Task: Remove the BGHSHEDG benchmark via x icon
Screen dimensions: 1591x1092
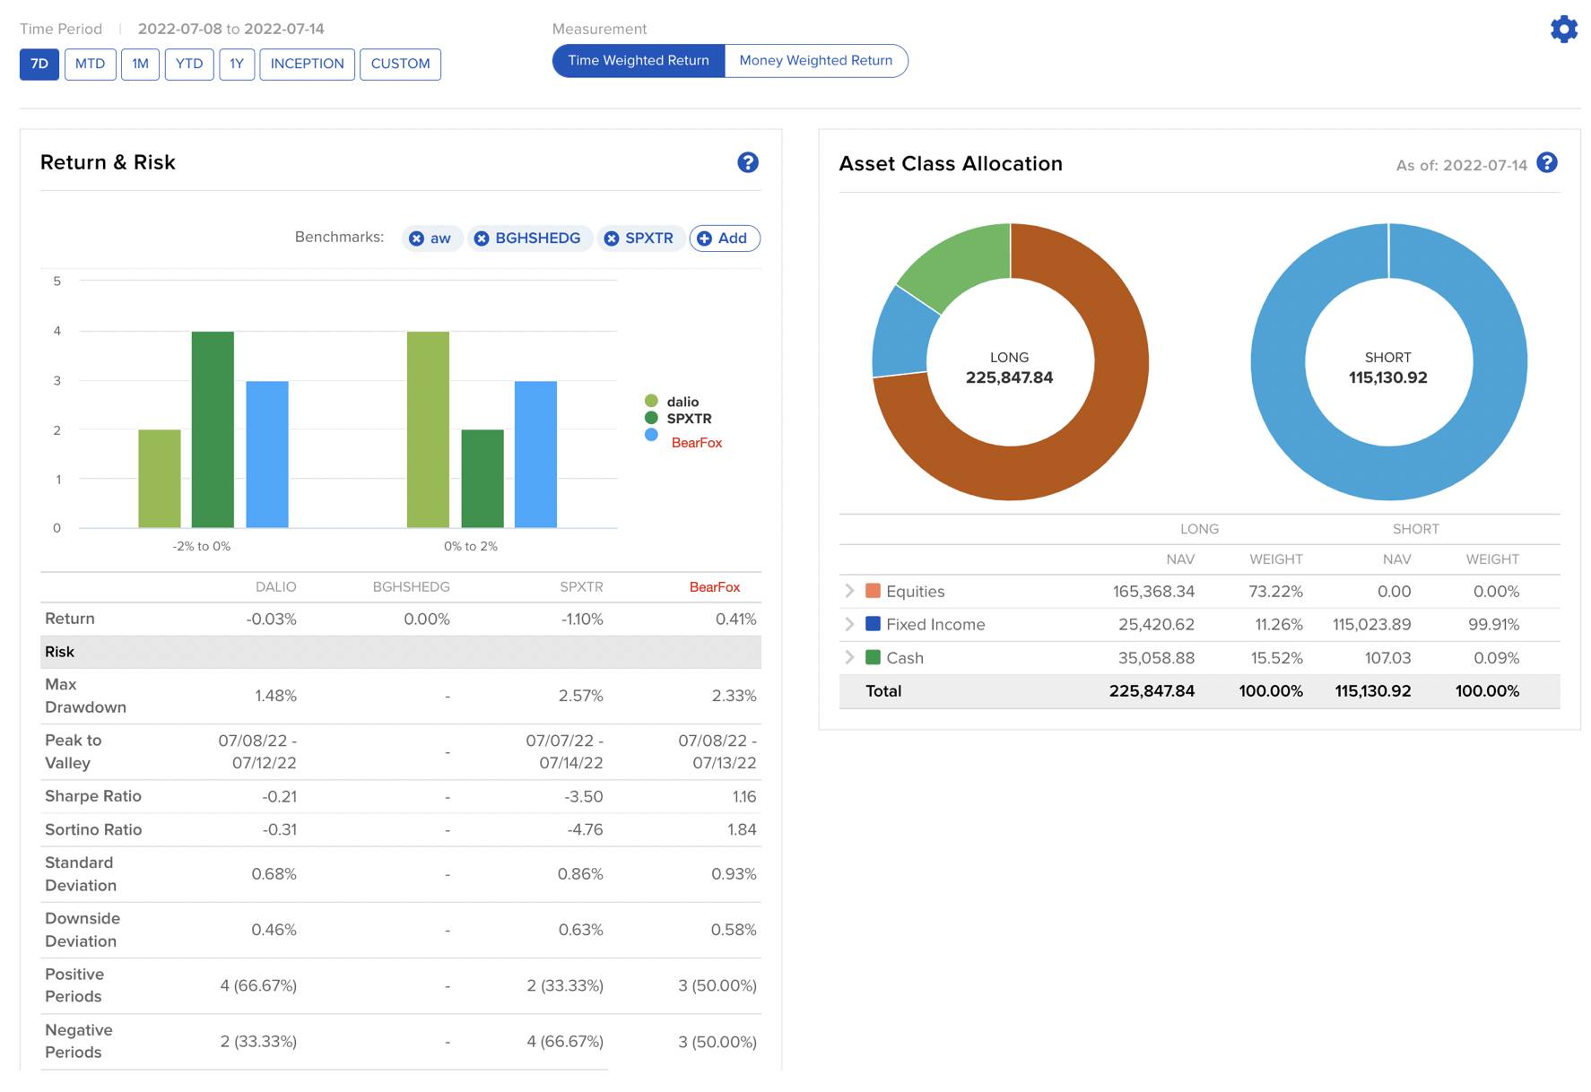Action: point(482,238)
